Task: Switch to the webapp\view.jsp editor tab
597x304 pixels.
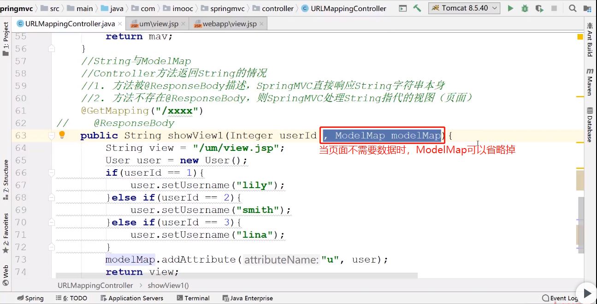Action: pyautogui.click(x=225, y=24)
